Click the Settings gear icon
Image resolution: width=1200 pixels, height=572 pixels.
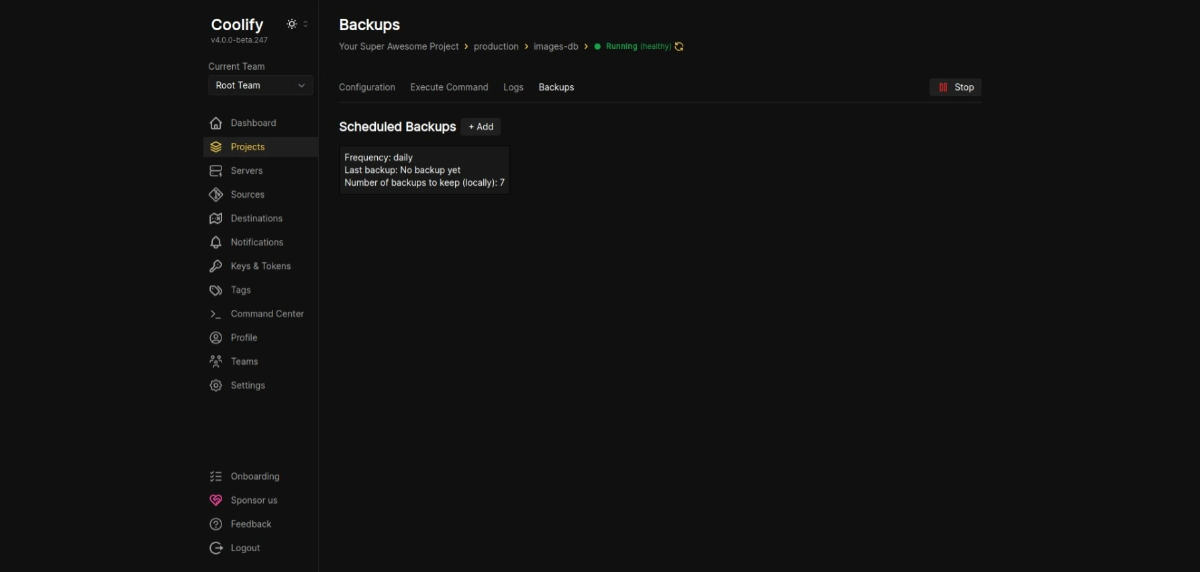215,386
